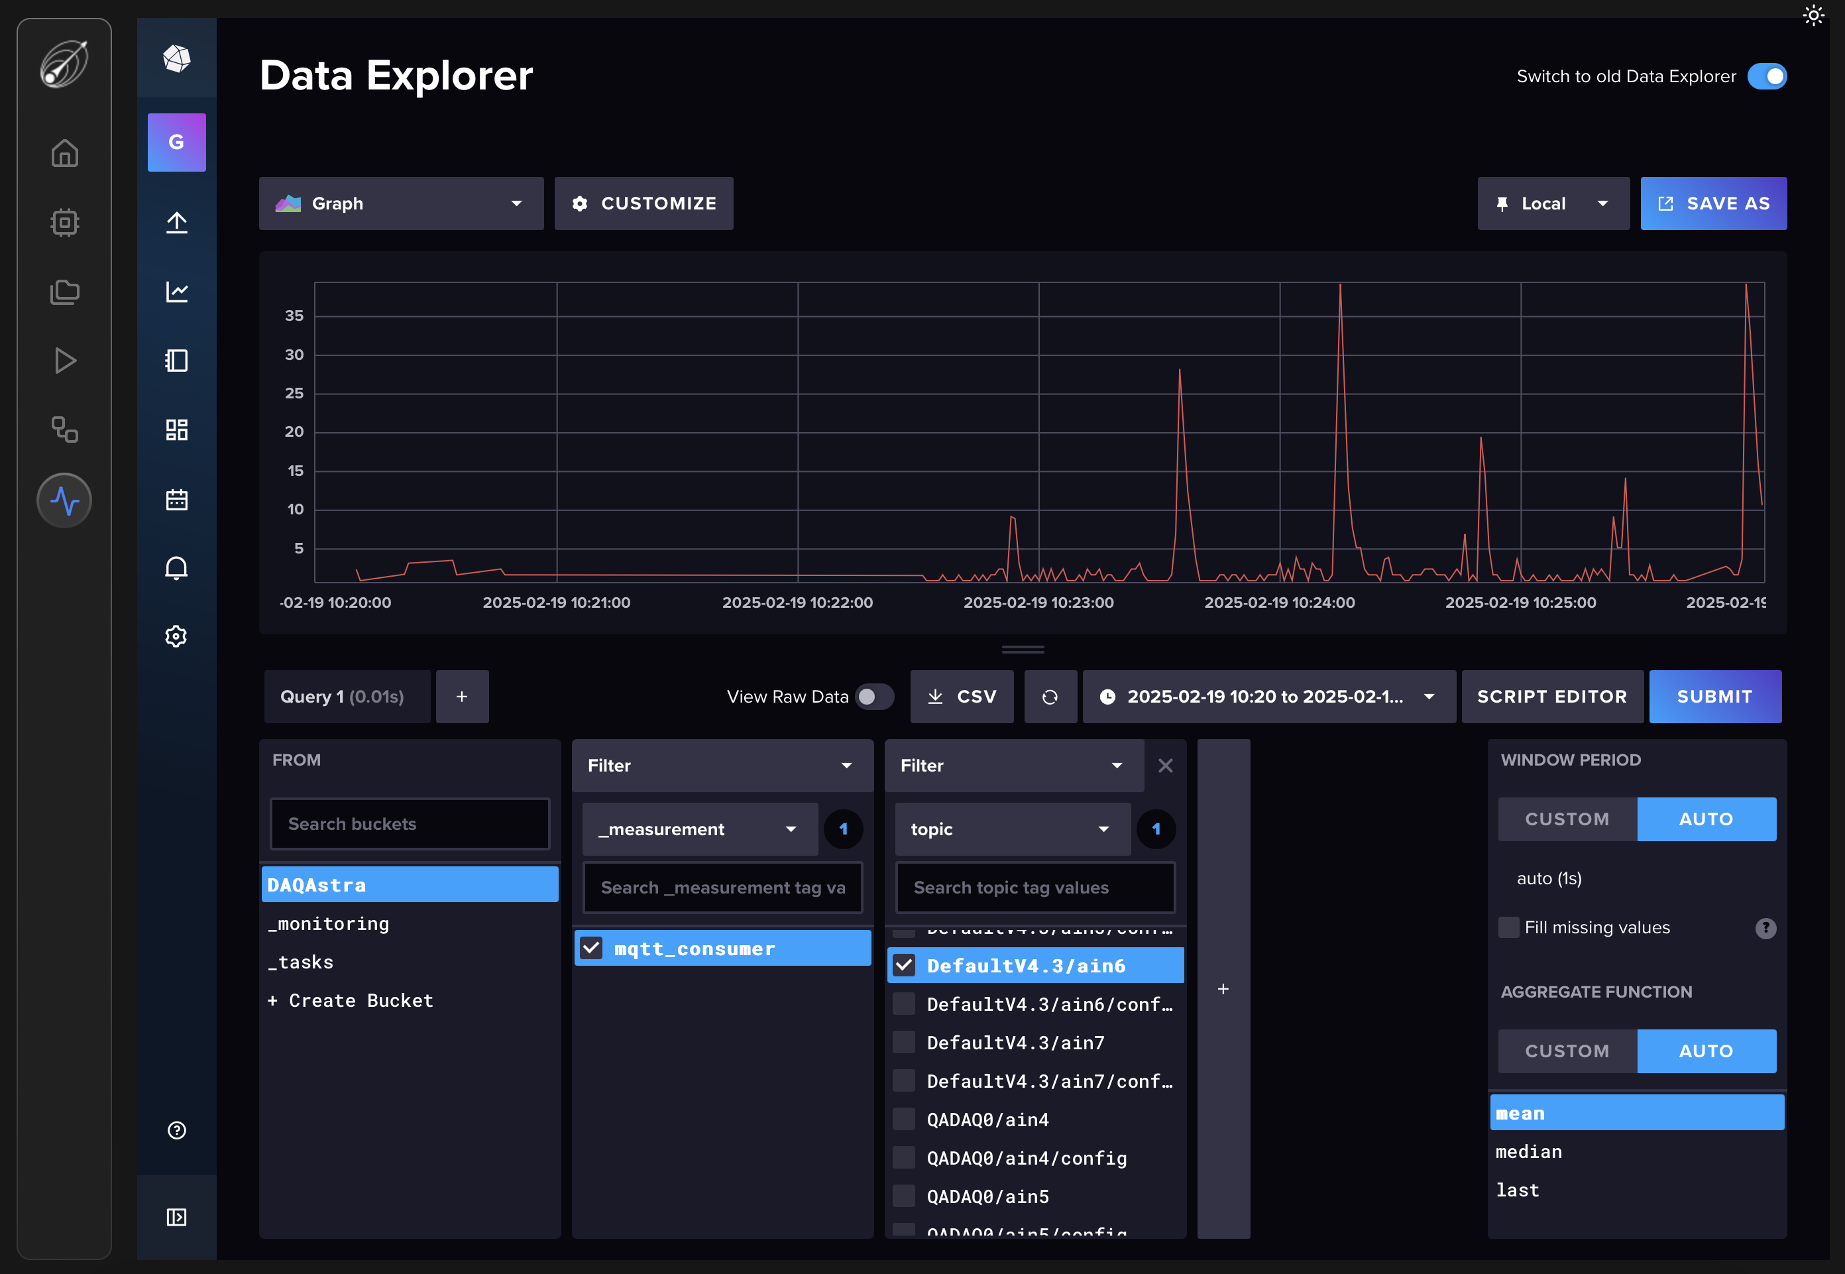Open Notebooks icon in navigation sidebar
1845x1274 pixels.
(x=176, y=361)
